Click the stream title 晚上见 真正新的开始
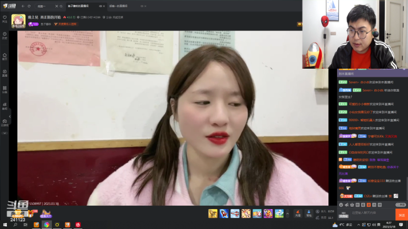The width and height of the screenshot is (408, 229). click(44, 17)
